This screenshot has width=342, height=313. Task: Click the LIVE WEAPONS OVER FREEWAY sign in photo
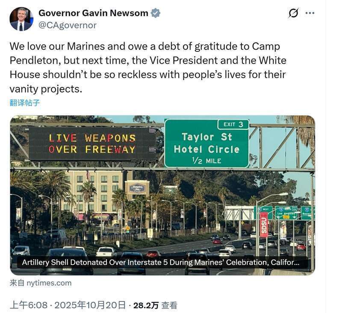pyautogui.click(x=92, y=144)
